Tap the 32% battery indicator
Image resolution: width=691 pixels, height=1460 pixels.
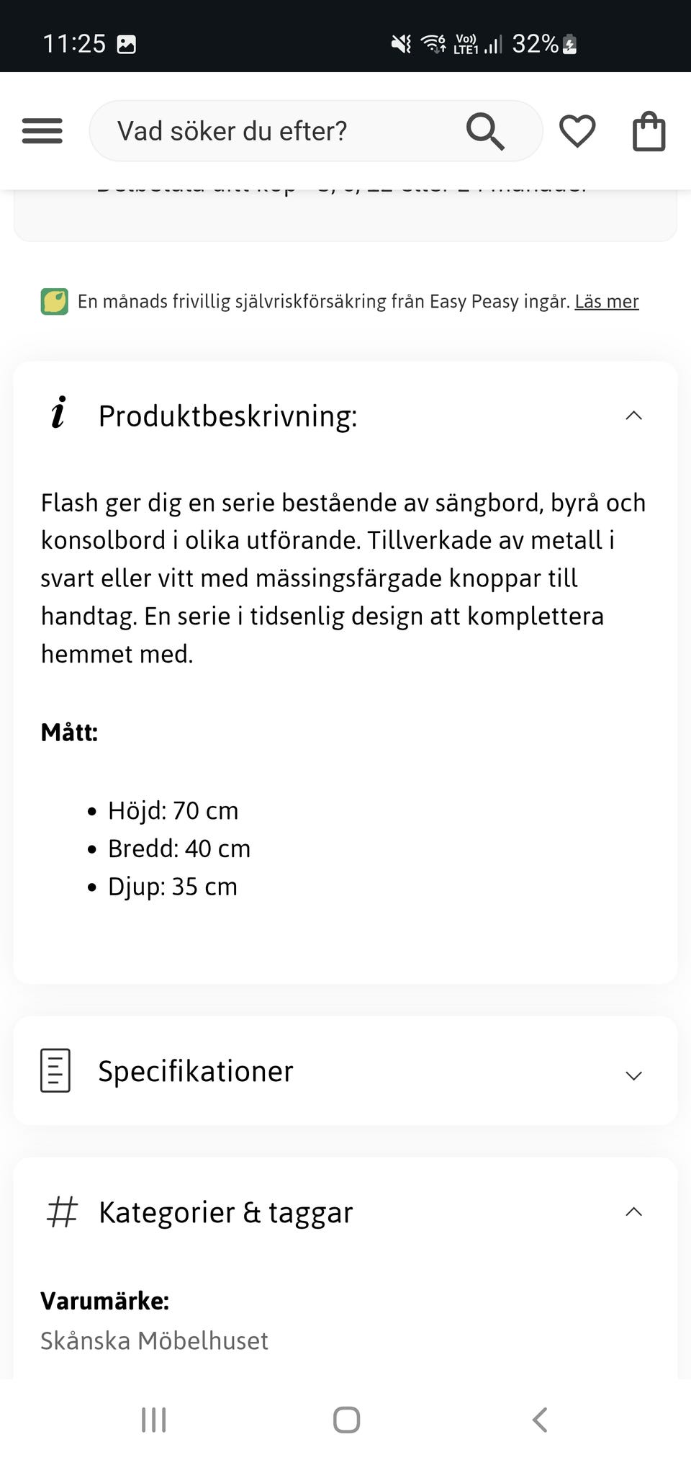pos(536,43)
